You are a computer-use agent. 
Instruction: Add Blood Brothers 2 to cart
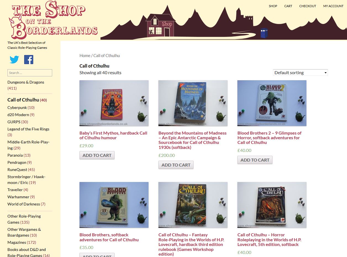(255, 160)
